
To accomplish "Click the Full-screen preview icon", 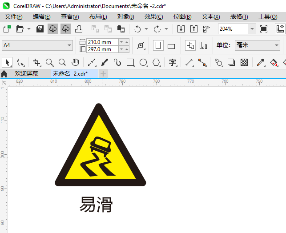I will [x=264, y=29].
